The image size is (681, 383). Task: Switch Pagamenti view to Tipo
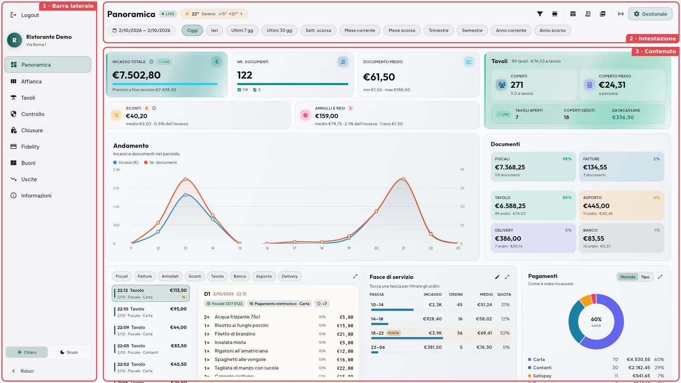pos(645,277)
